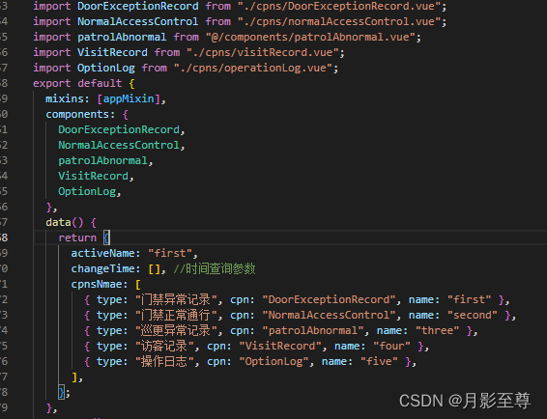The image size is (547, 419).
Task: Click the "./cpns/operationLog.vue" path string
Action: pyautogui.click(x=253, y=68)
